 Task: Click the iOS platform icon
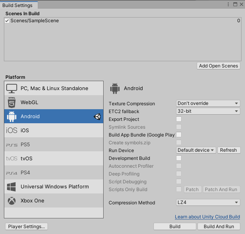(12, 130)
